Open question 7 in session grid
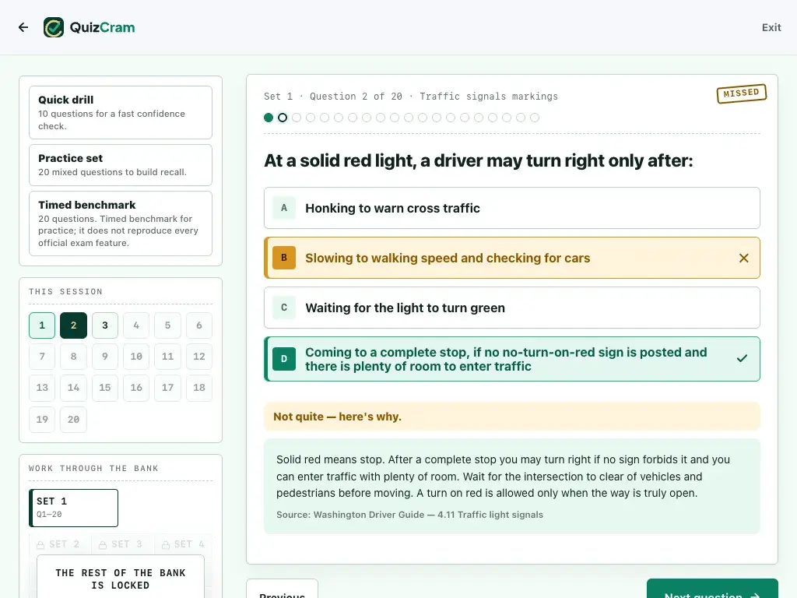797x598 pixels. (x=42, y=357)
